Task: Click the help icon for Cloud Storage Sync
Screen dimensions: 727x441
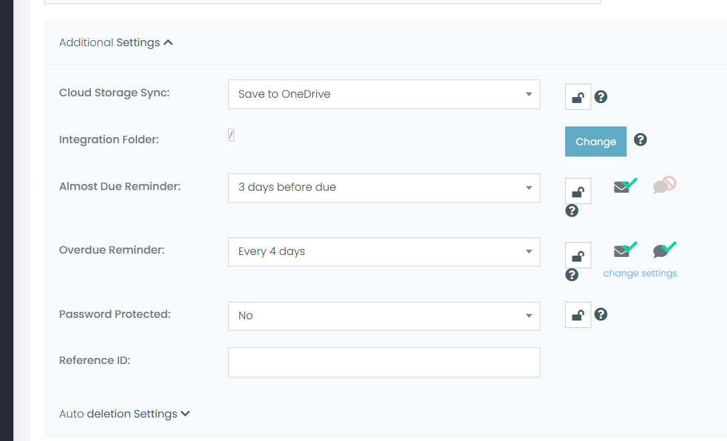Action: pyautogui.click(x=601, y=97)
